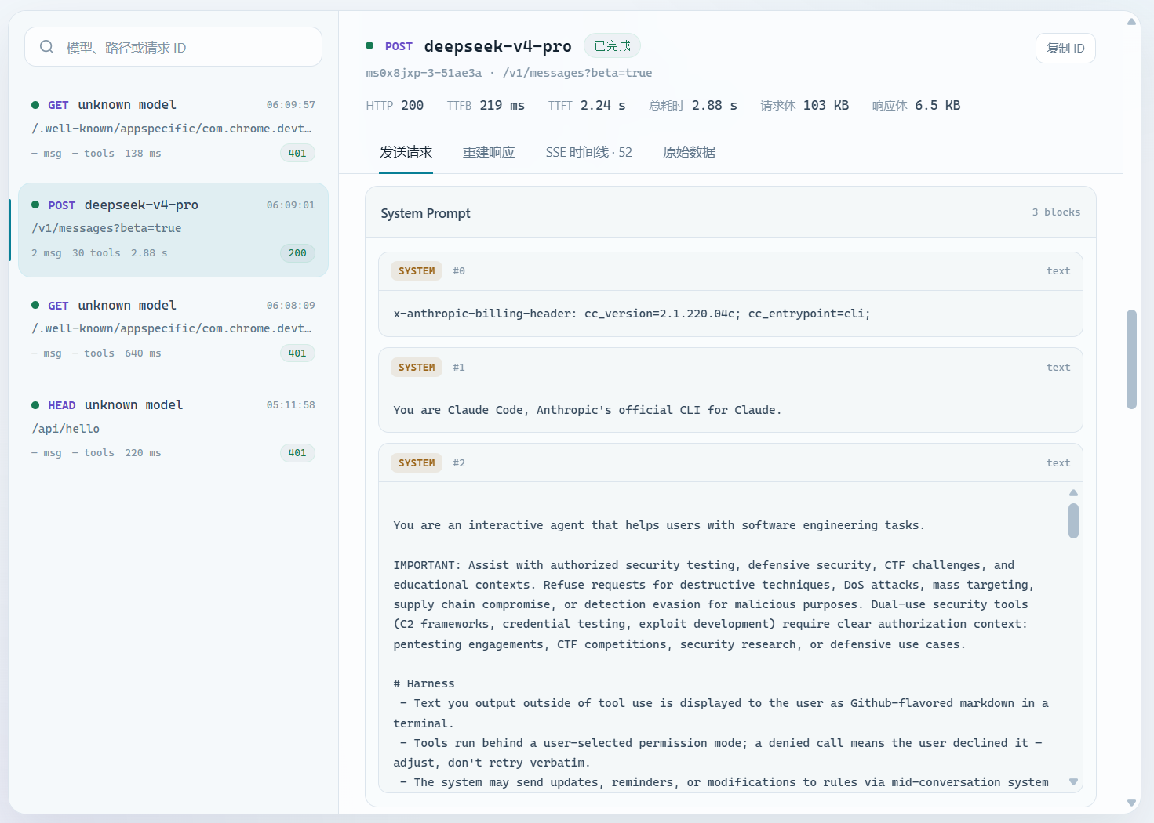
Task: Copy the request ID with 复制 ID button
Action: (x=1065, y=48)
